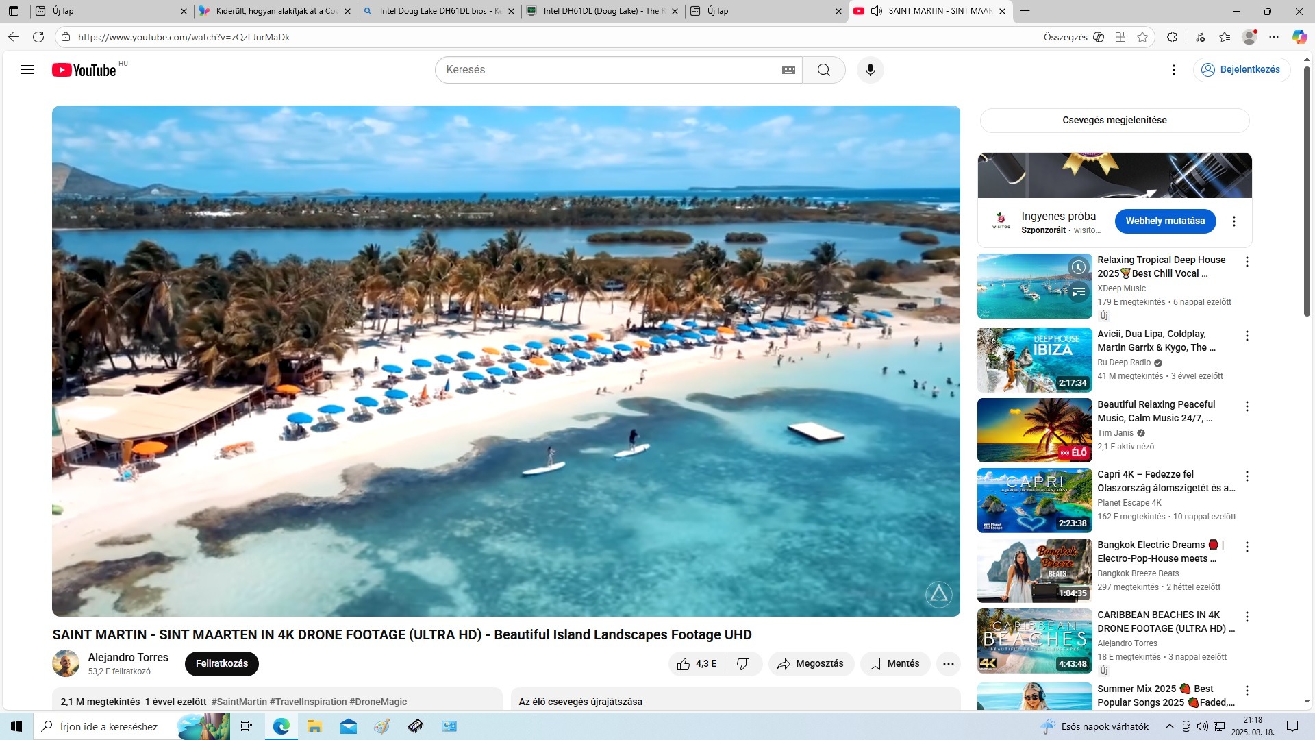Viewport: 1315px width, 740px height.
Task: Show chat via Csevegés megjelenítése
Action: [x=1114, y=120]
